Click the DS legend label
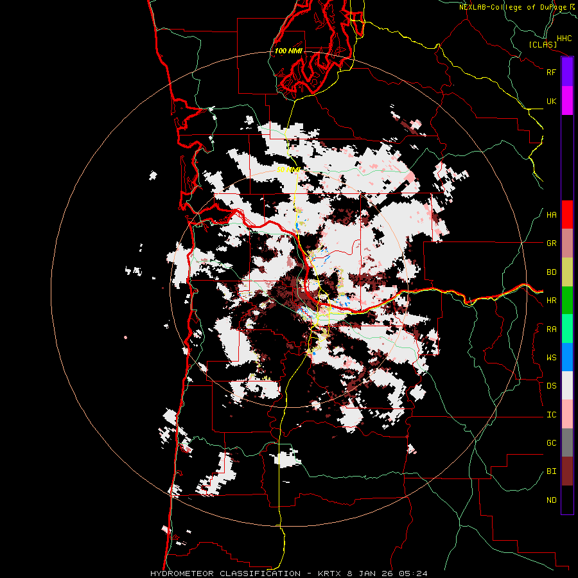This screenshot has height=578, width=578. coord(551,386)
